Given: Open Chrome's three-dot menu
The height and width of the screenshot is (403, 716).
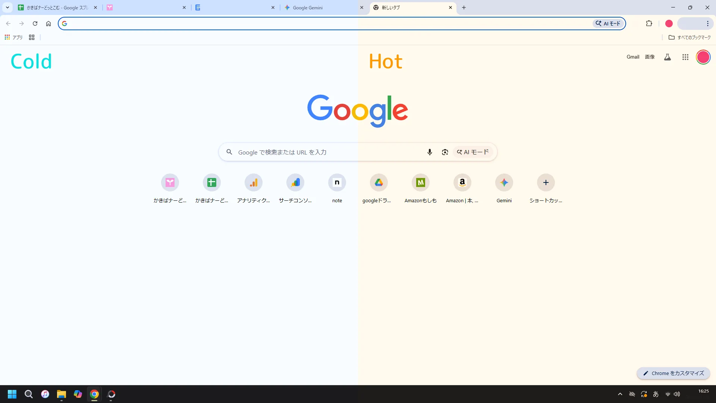Looking at the screenshot, I should pyautogui.click(x=707, y=24).
